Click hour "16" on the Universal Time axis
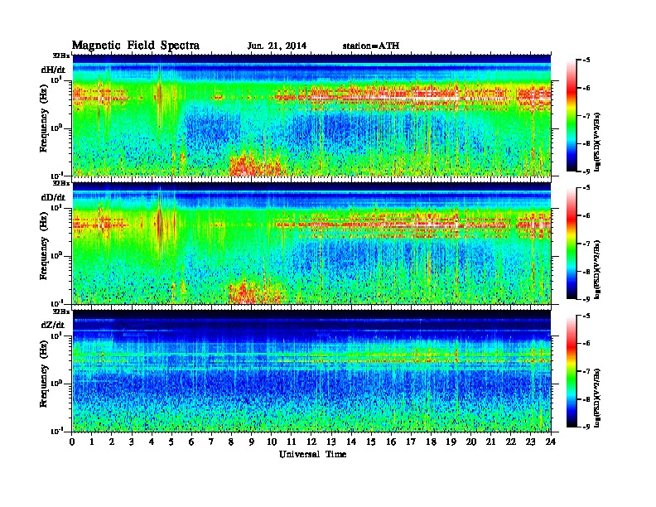Screen dimensions: 656x507 coord(391,442)
